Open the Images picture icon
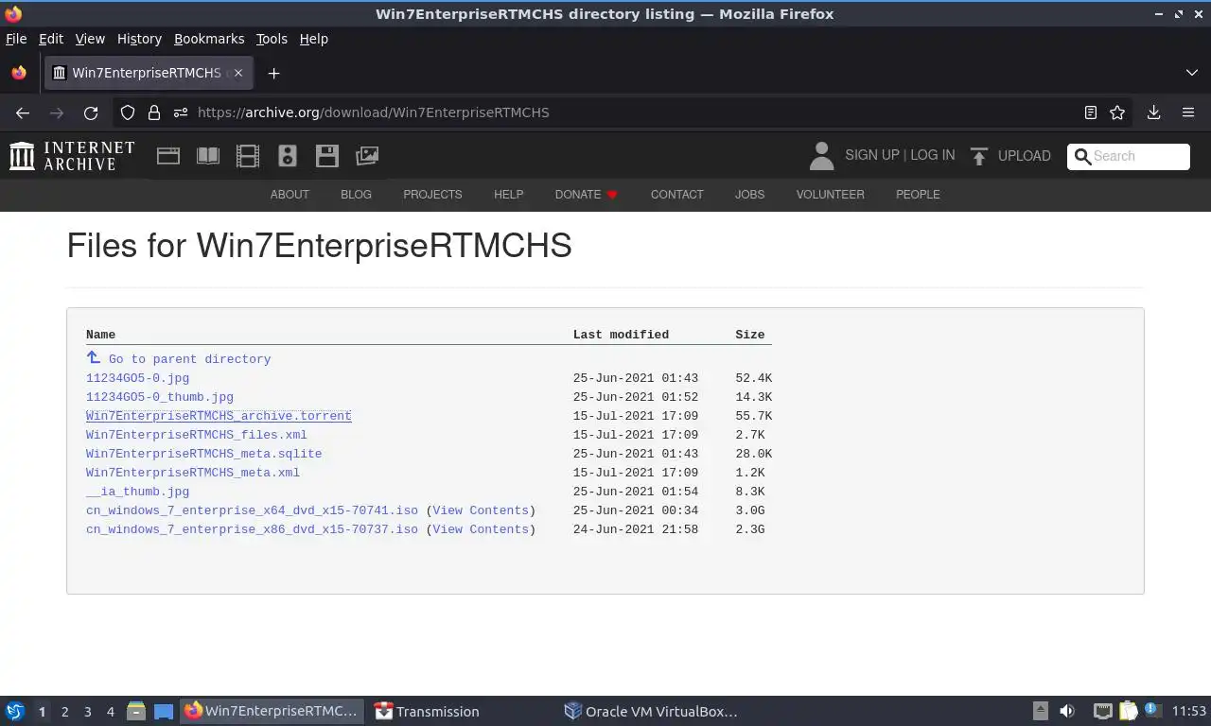This screenshot has height=726, width=1211. coord(367,156)
